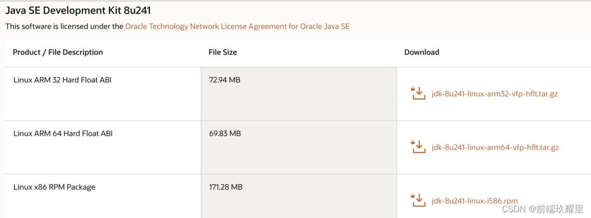Select the Linux ARM 64 Hard Float ABI row
Screen dimensions: 591x218
pos(63,133)
